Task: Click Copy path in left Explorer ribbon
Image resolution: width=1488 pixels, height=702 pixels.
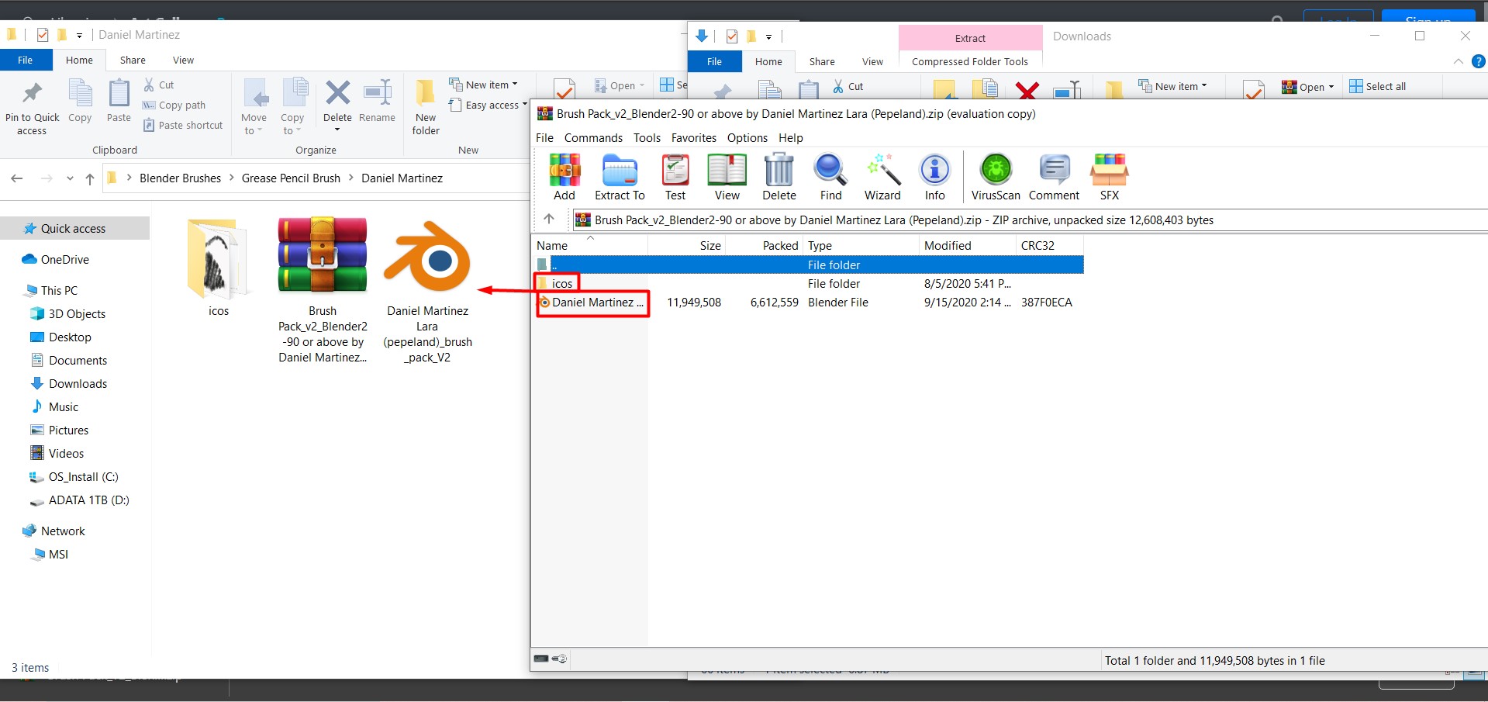Action: [174, 105]
